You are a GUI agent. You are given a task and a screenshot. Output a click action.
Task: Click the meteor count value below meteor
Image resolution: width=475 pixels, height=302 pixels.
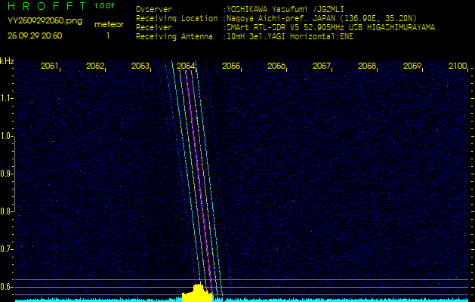coord(107,35)
